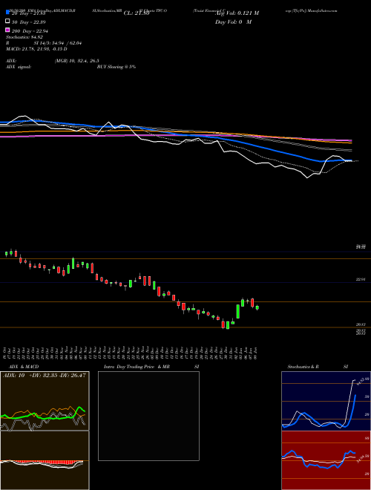Click the 'ADX: 10 +DY: 32.35 -DY: 26.47' readout
Image resolution: width=371 pixels, height=490 pixels.
pyautogui.click(x=44, y=376)
